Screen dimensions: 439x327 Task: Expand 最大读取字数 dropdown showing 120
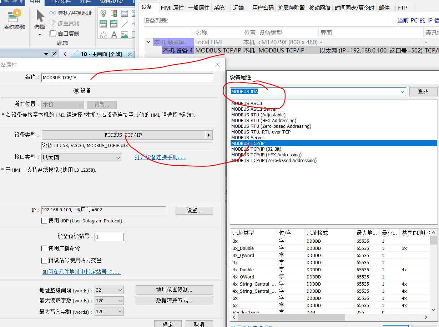120,301
